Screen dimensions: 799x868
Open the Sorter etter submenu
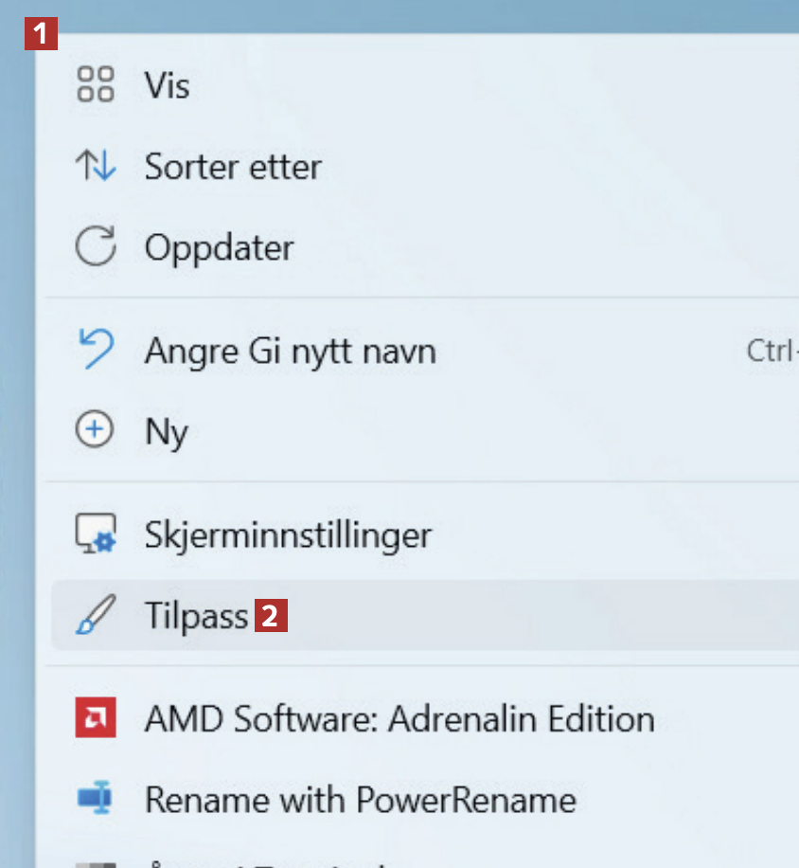tap(232, 167)
